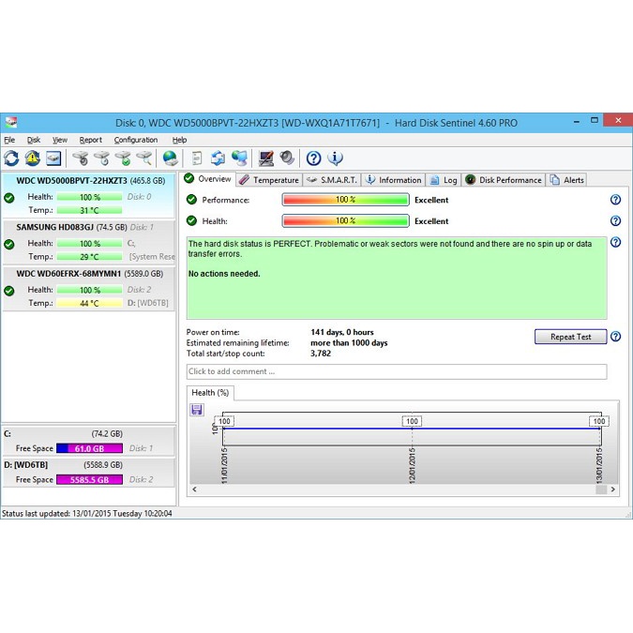
Task: Click the Refresh toolbar icon
Action: tap(11, 158)
